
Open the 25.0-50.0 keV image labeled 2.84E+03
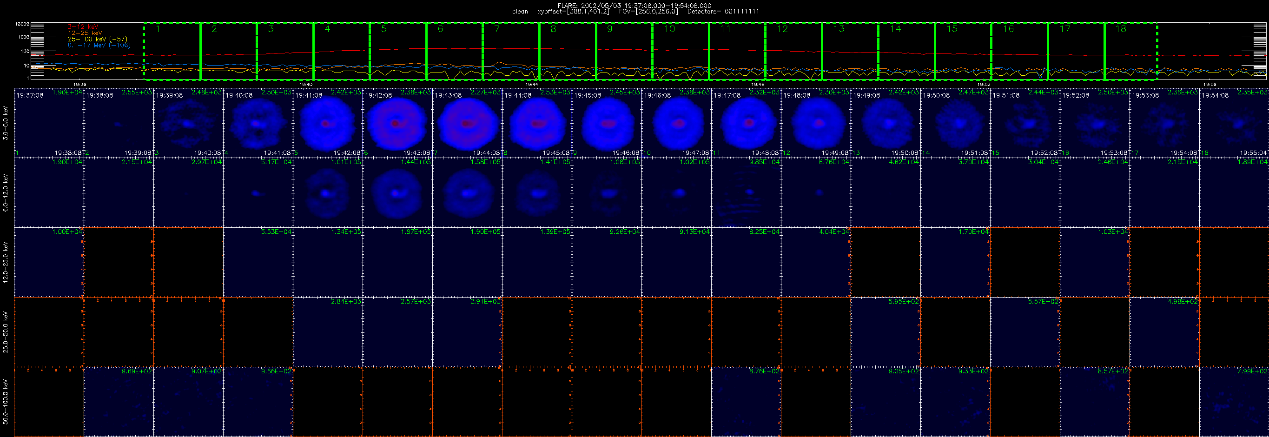pos(328,332)
